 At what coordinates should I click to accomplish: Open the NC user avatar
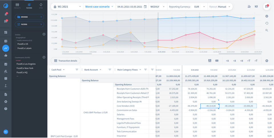6,132
